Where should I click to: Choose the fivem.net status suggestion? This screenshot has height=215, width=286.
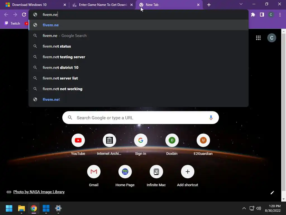coord(139,46)
